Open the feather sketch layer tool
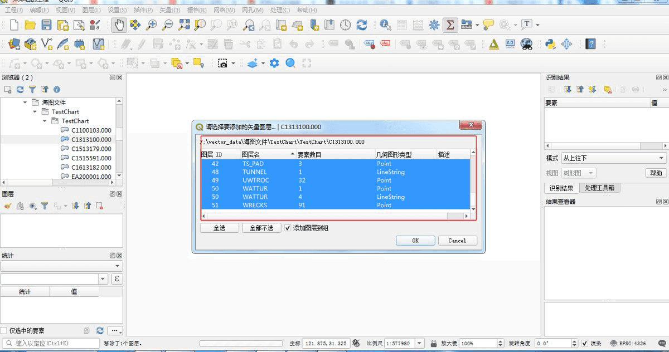Image resolution: width=669 pixels, height=352 pixels. point(63,43)
